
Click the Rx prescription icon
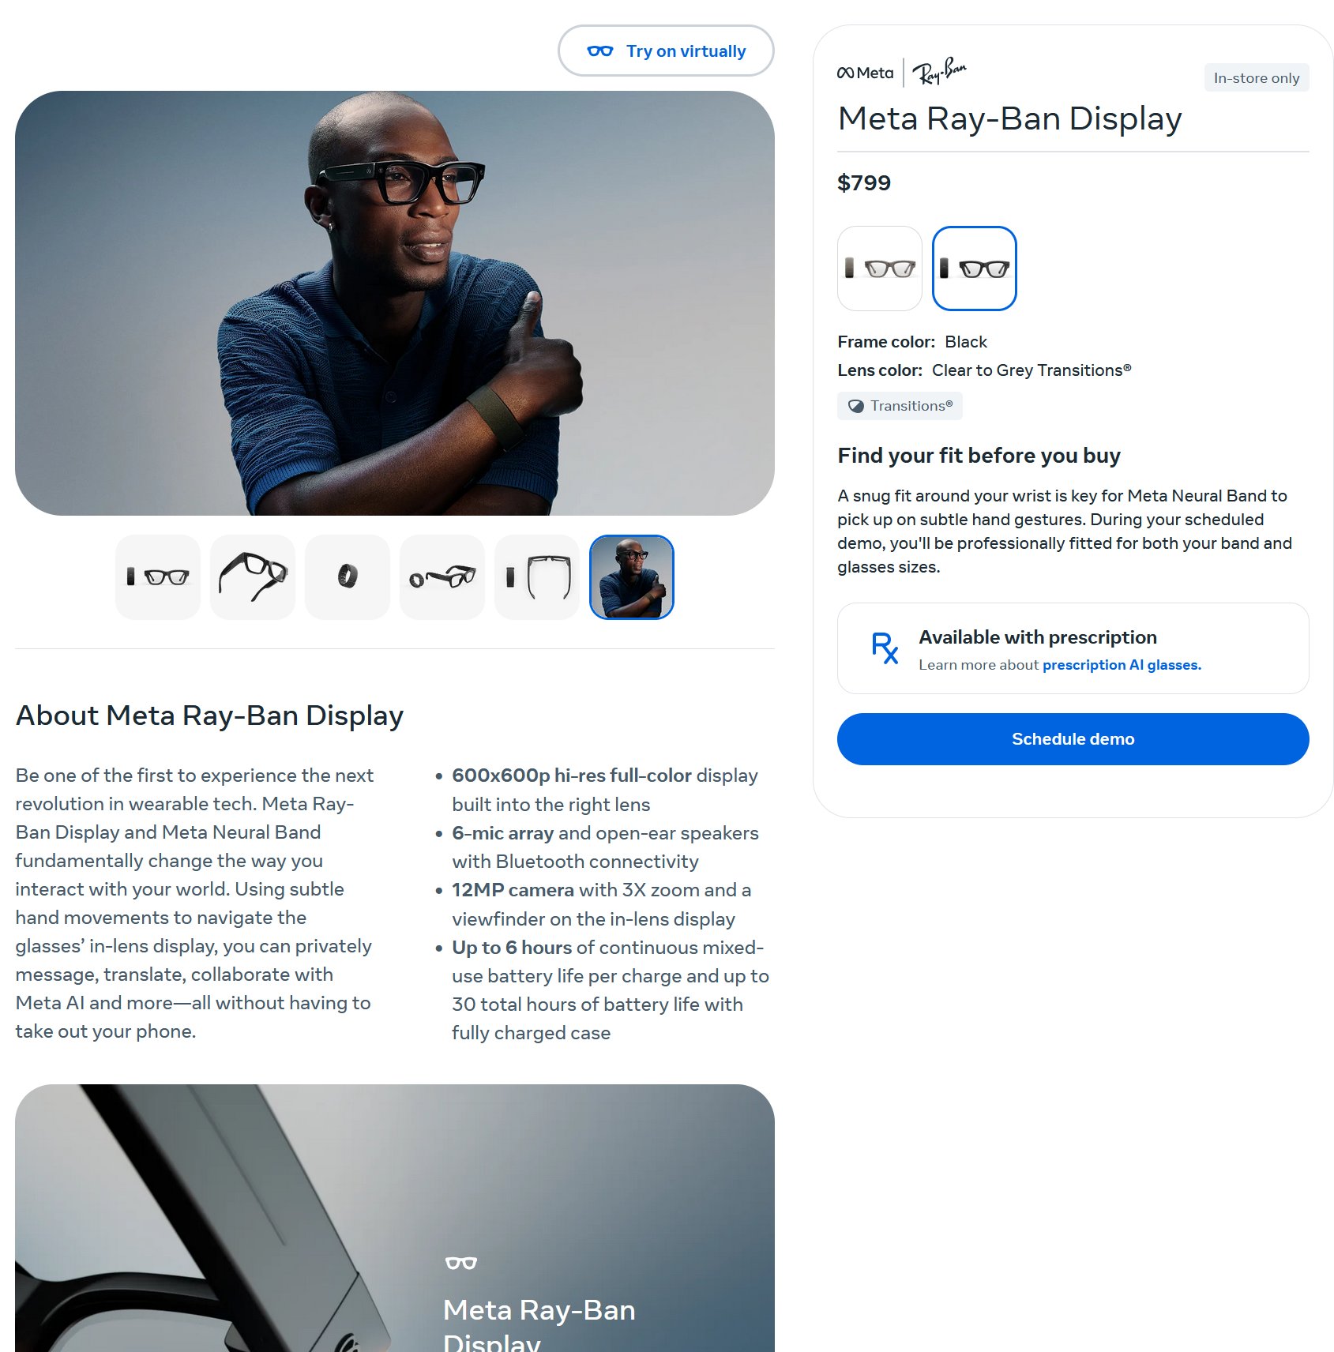[x=885, y=648]
